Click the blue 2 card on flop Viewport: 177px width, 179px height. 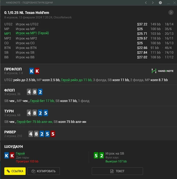40,92
